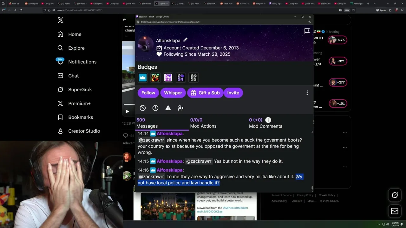Image resolution: width=406 pixels, height=228 pixels.
Task: Click the reply count icon under post
Action: [126, 136]
